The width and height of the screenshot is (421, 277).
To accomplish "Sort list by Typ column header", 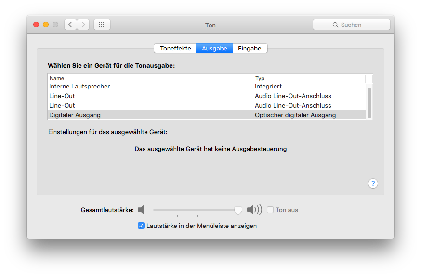I will 308,78.
